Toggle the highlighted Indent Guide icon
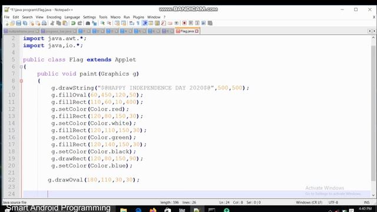 [x=145, y=24]
